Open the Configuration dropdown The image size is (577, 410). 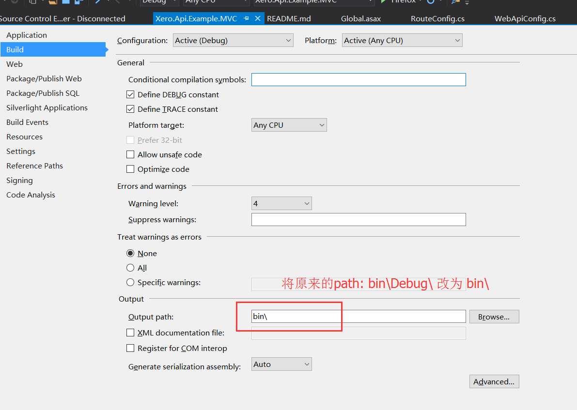(233, 41)
